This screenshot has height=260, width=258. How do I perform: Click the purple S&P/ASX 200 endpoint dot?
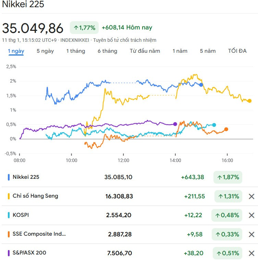tap(175, 124)
